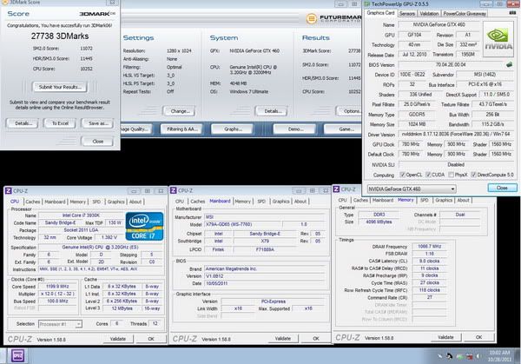Click the 27738 3DMarks score text
The width and height of the screenshot is (521, 364).
click(x=60, y=36)
